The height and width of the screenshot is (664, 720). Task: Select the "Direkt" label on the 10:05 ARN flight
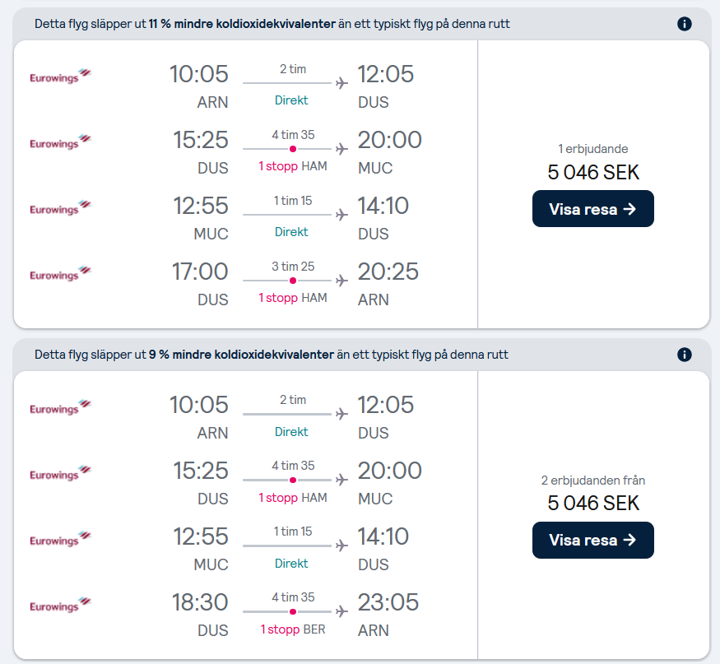pyautogui.click(x=290, y=100)
